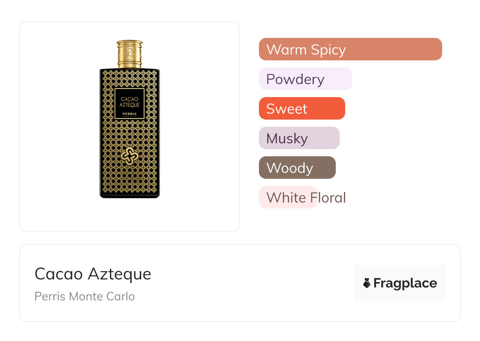480x341 pixels.
Task: Select the brown Woody accord bar
Action: (x=297, y=168)
